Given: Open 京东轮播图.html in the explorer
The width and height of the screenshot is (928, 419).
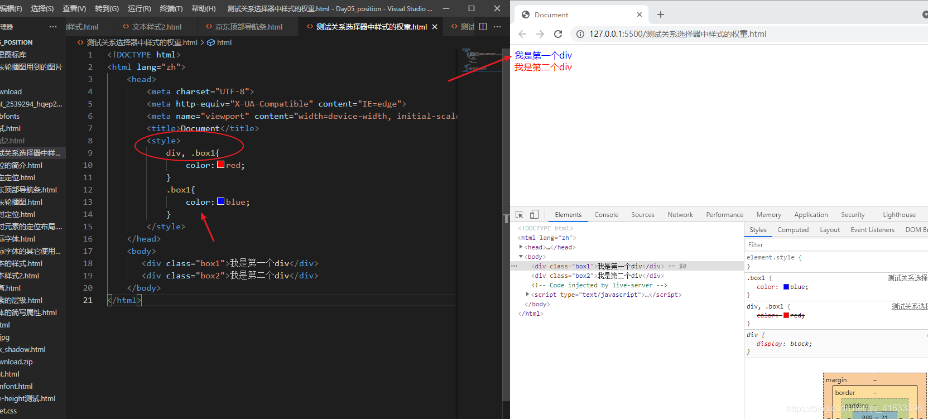Looking at the screenshot, I should click(21, 202).
